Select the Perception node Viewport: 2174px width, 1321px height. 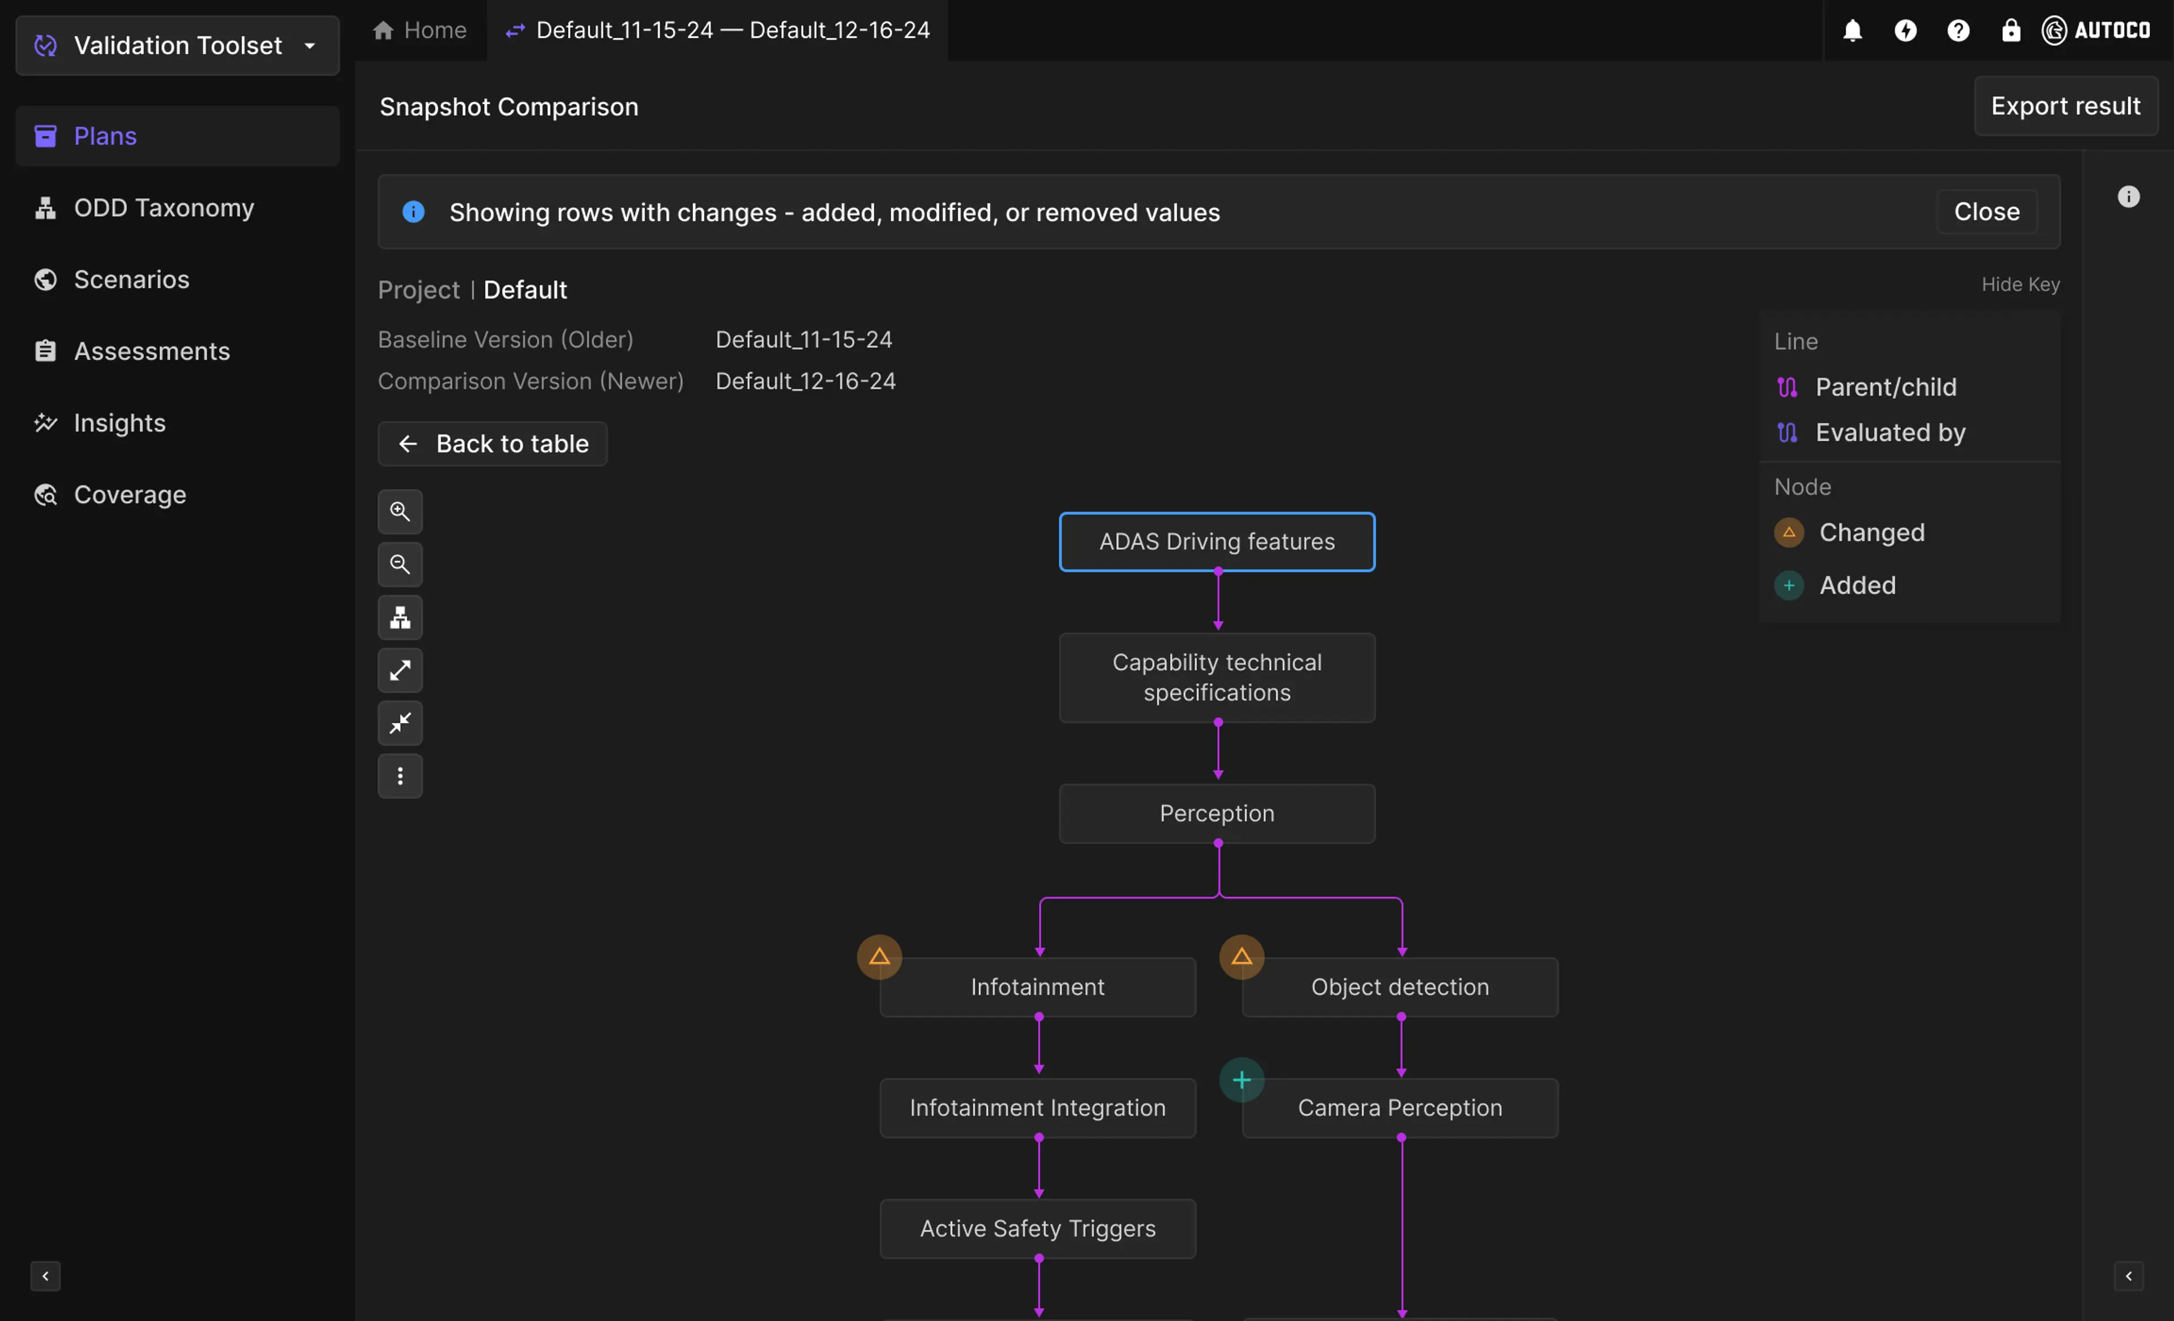(x=1217, y=814)
